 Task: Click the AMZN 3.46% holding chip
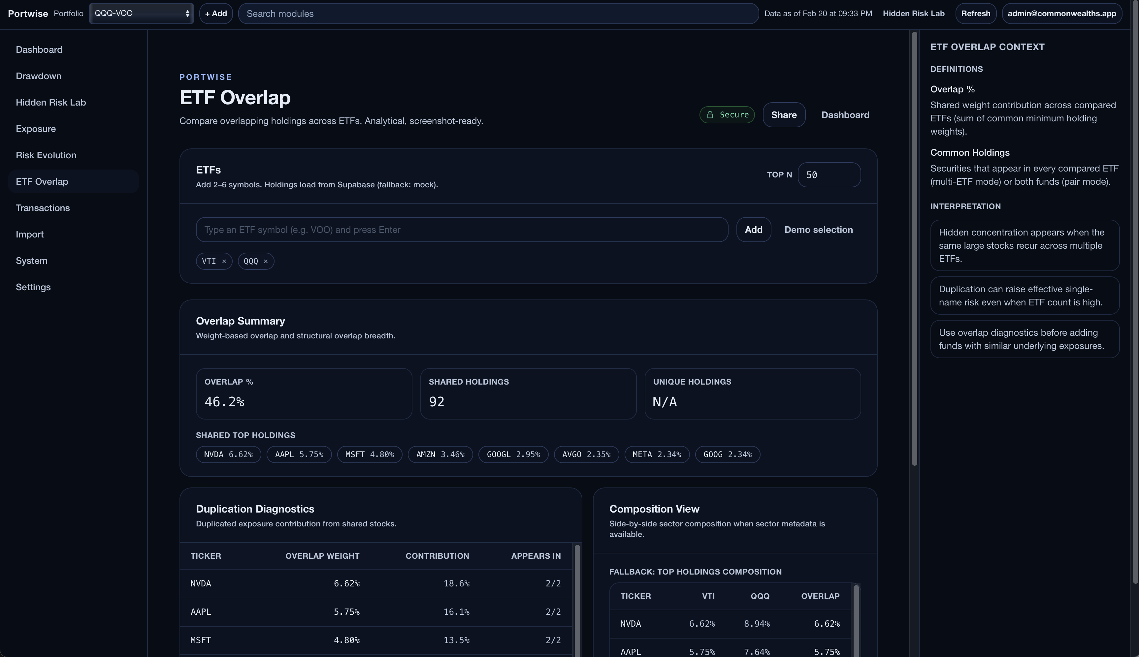[440, 454]
